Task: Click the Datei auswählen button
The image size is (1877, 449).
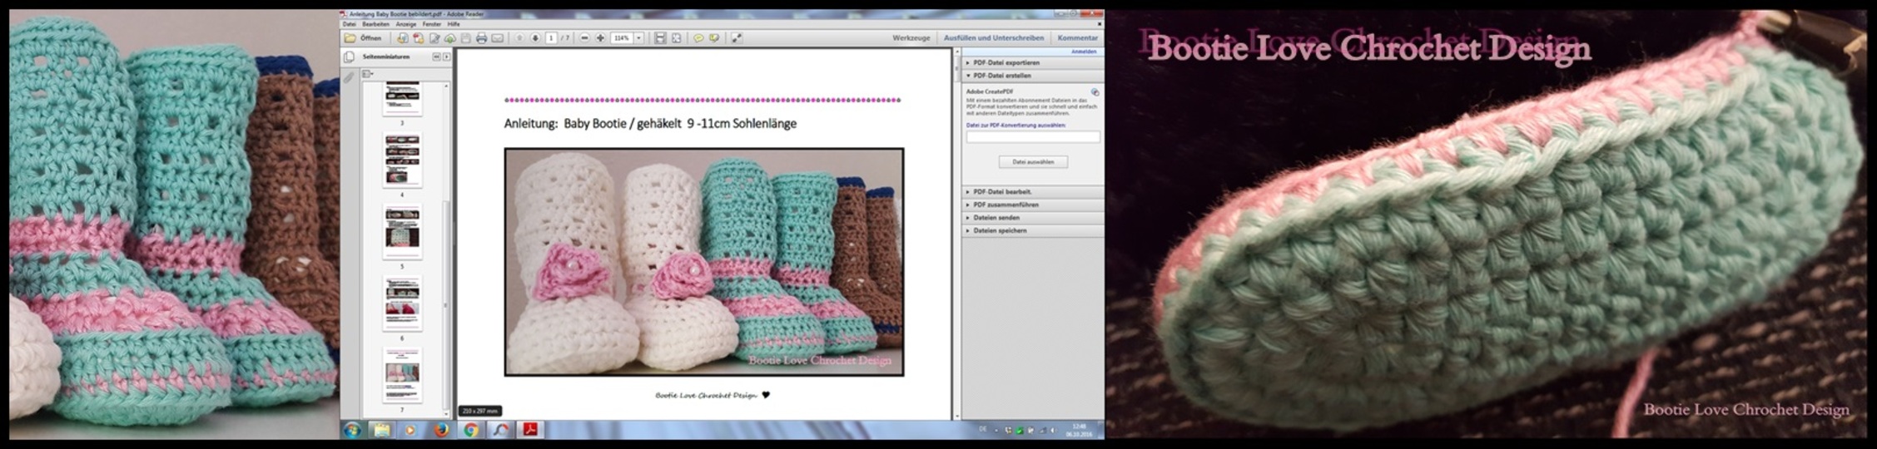Action: pyautogui.click(x=1032, y=162)
